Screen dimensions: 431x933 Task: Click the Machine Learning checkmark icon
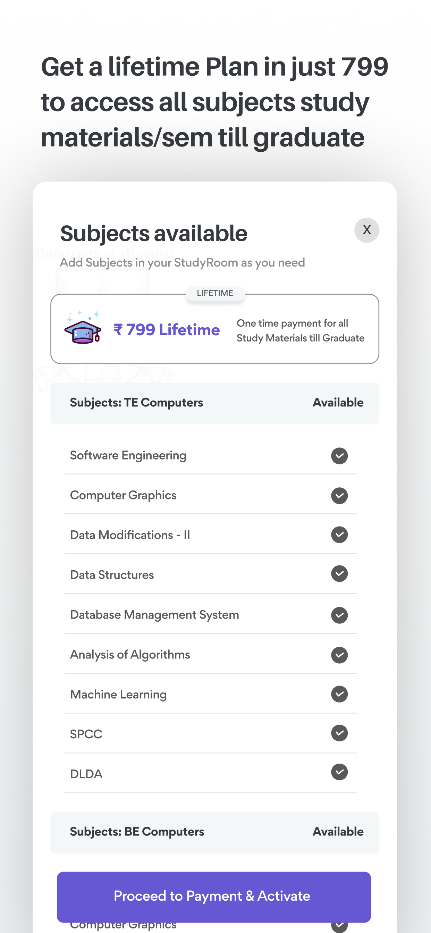[339, 694]
